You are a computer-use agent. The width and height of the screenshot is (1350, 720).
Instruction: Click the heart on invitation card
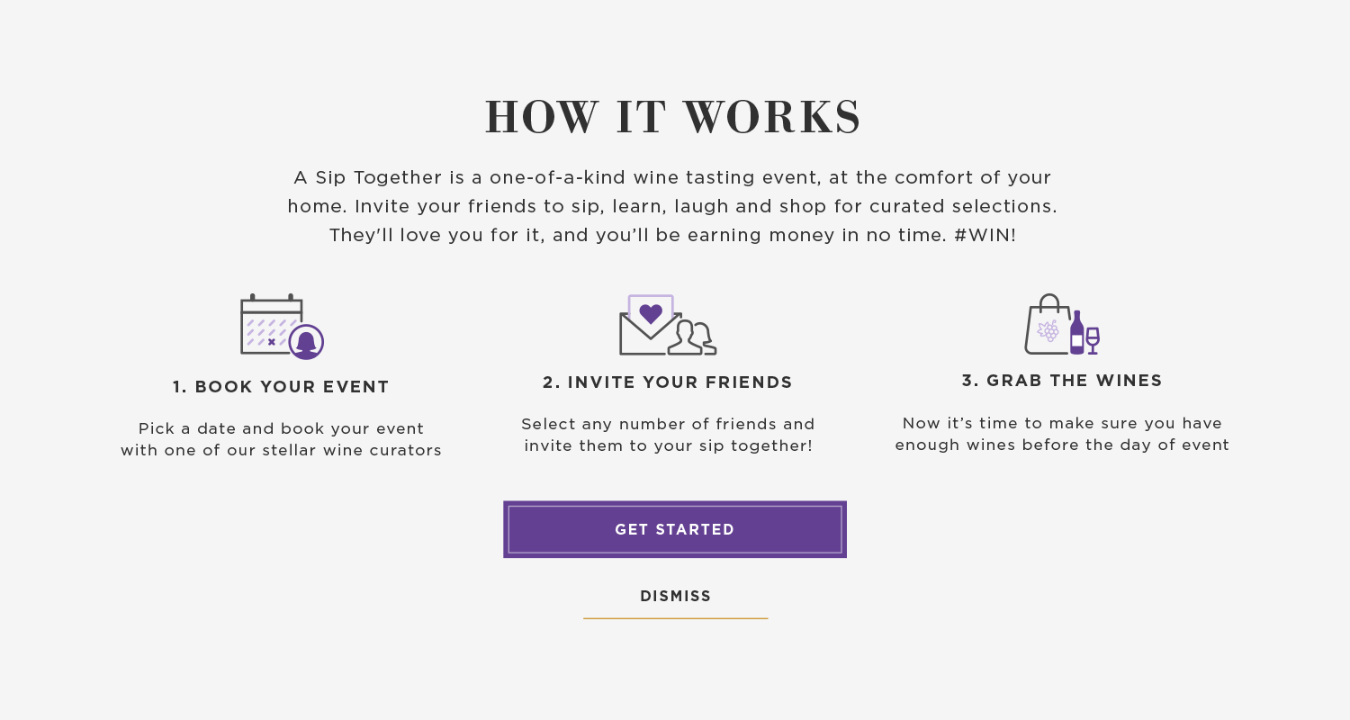[x=651, y=313]
